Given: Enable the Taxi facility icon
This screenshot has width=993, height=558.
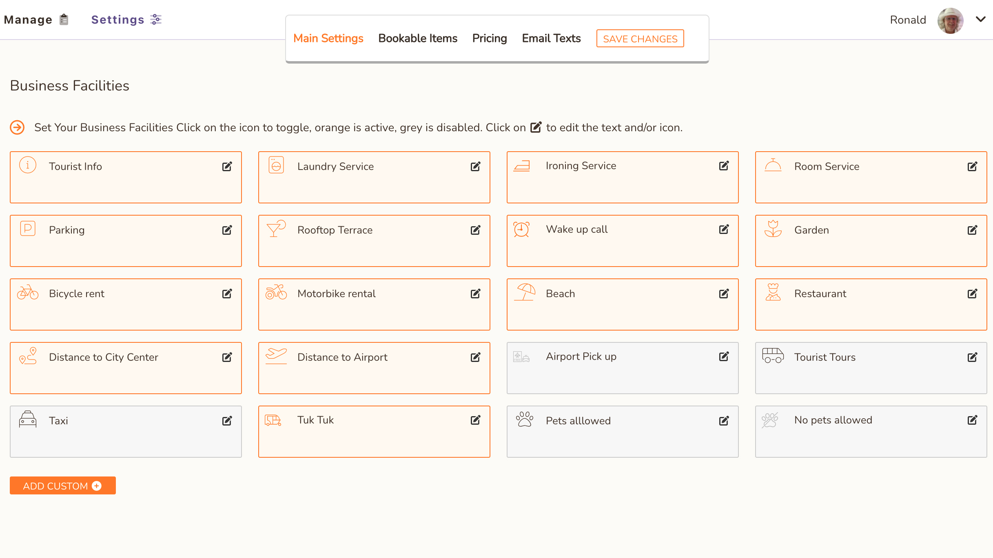Looking at the screenshot, I should point(28,419).
